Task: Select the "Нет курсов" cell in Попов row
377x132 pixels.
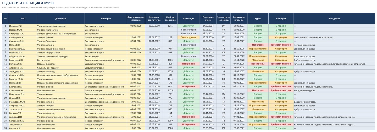Action: pos(258,45)
